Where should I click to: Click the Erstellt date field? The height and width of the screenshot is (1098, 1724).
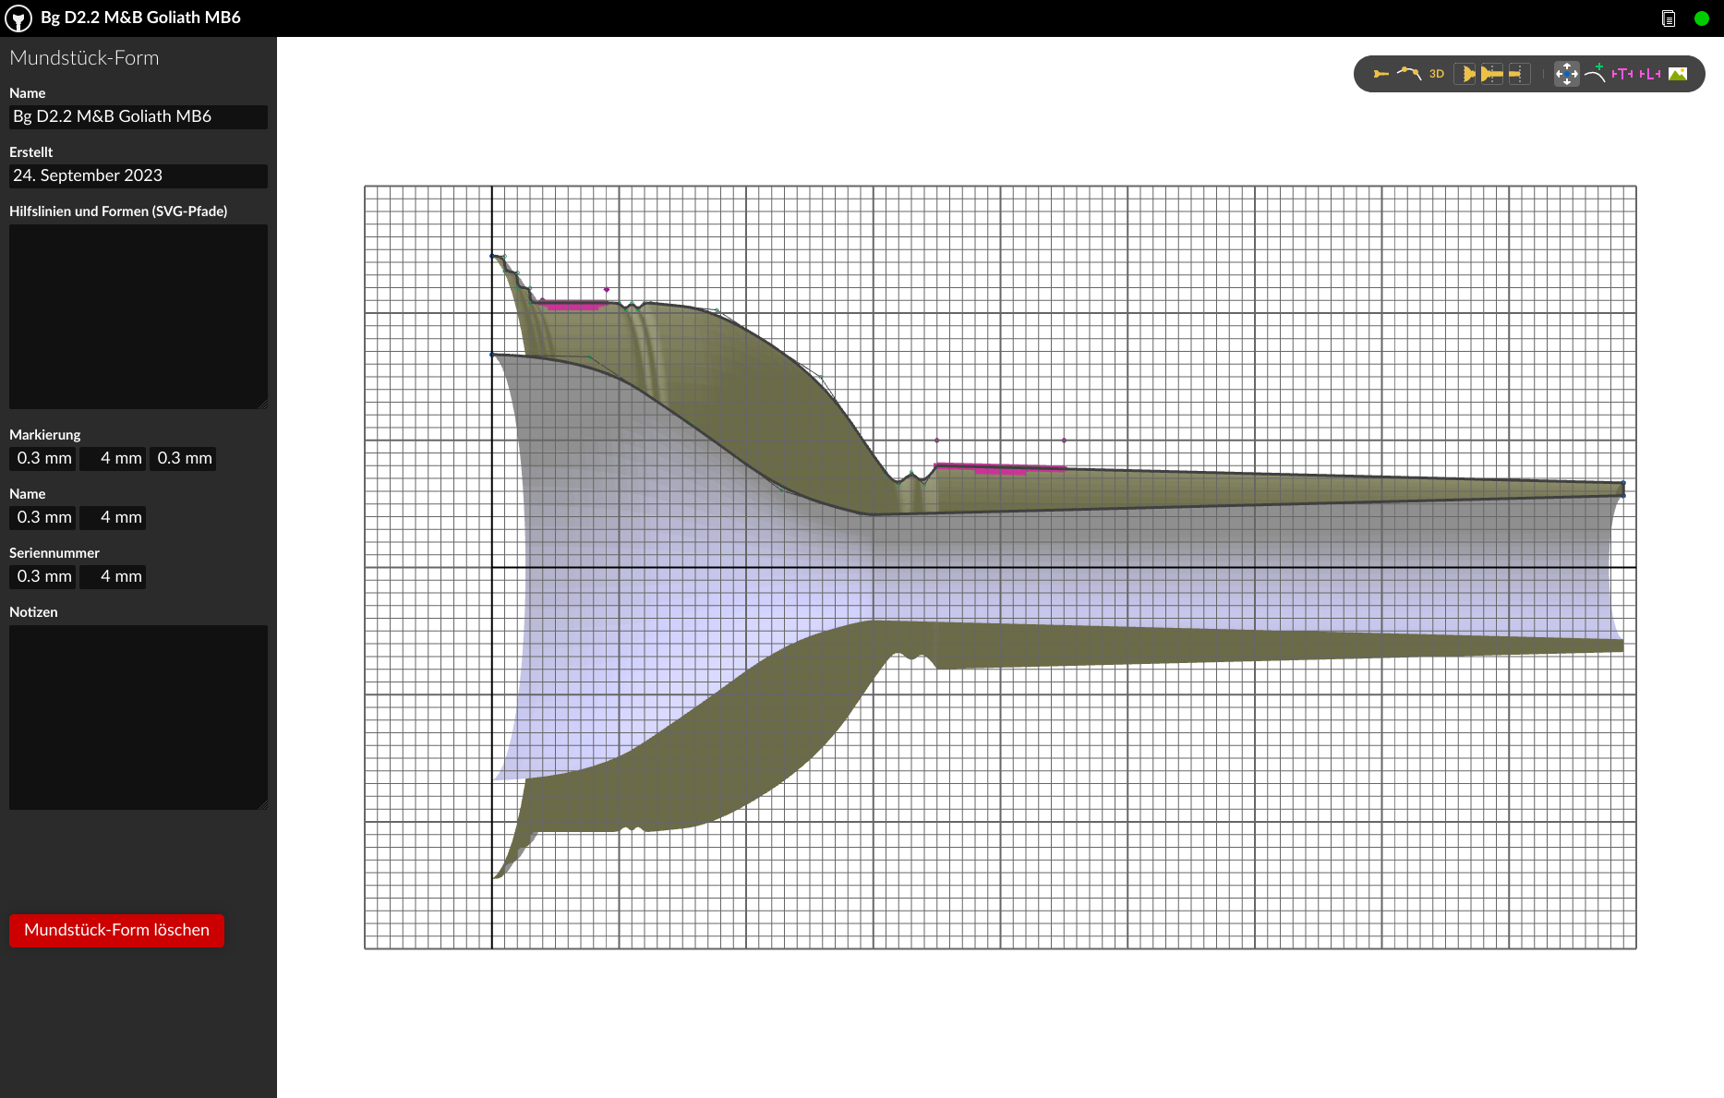click(139, 176)
